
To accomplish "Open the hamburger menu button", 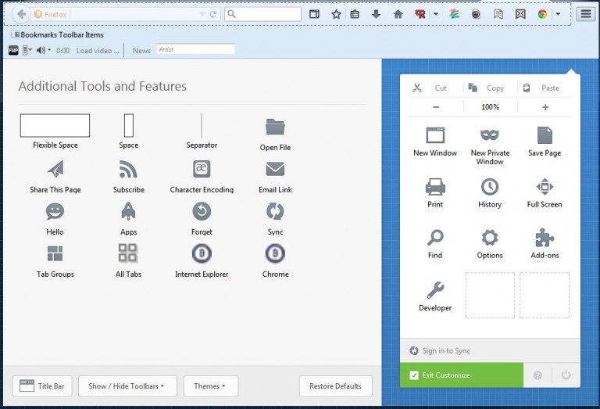I will tap(585, 14).
